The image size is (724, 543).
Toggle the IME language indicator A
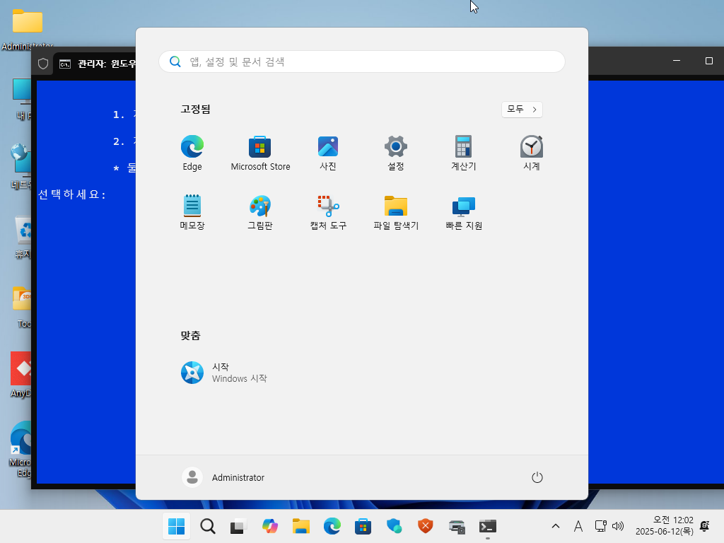pyautogui.click(x=578, y=526)
